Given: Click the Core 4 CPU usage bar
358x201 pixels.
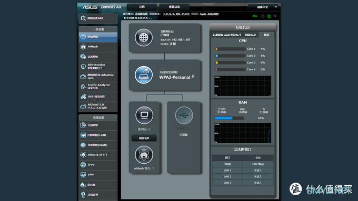Looking at the screenshot, I should click(x=231, y=69).
